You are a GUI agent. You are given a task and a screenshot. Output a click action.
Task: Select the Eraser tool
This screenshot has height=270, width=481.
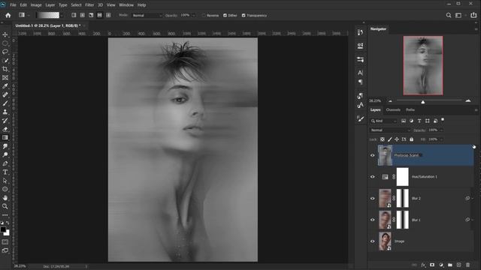click(5, 129)
